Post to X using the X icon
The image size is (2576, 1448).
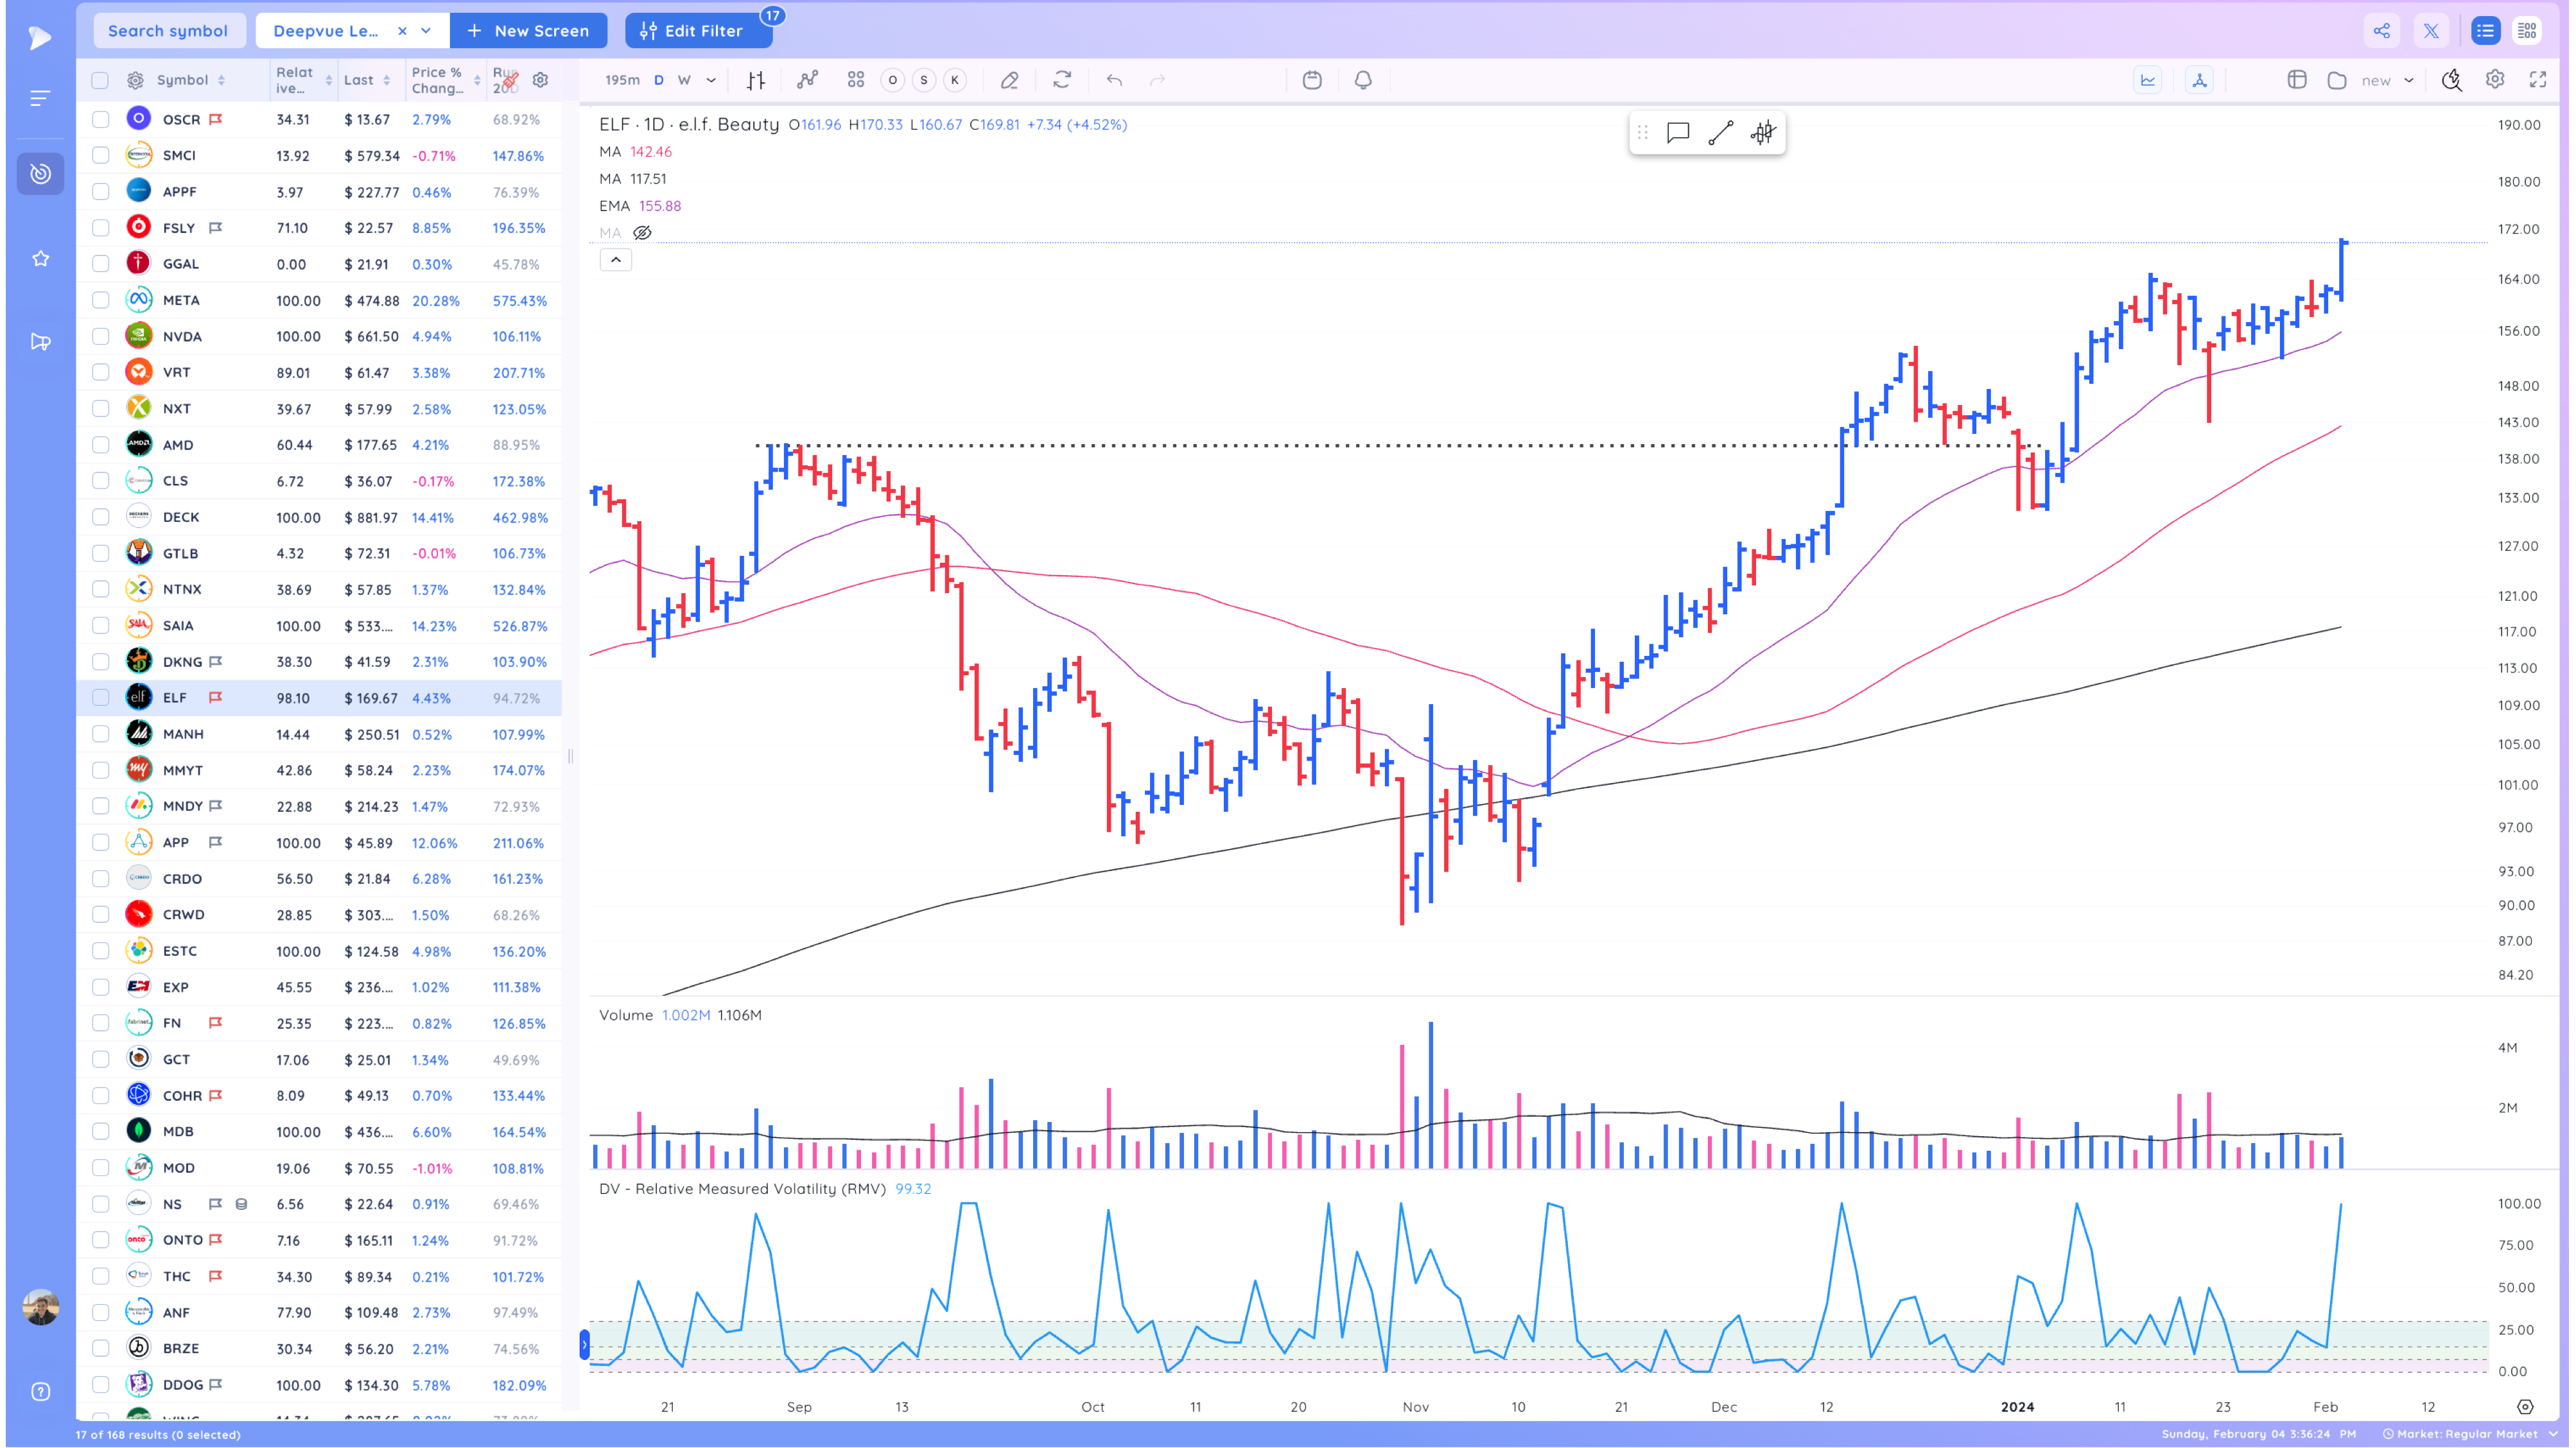(x=2431, y=31)
